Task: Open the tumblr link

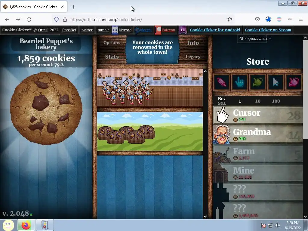Action: coord(103,30)
